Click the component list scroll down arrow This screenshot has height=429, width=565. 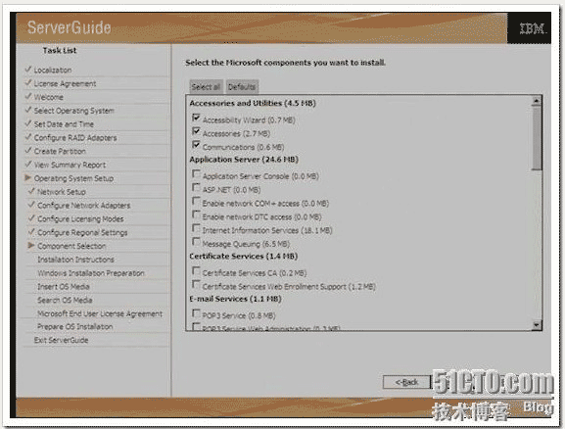tap(537, 325)
